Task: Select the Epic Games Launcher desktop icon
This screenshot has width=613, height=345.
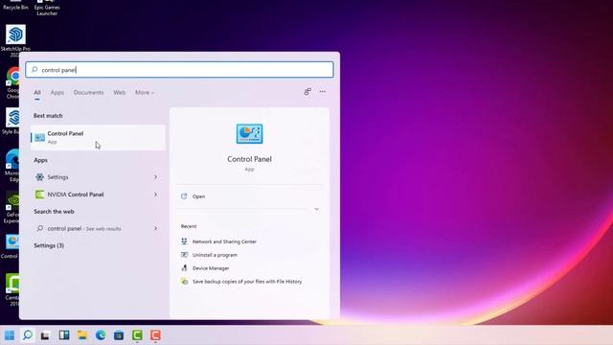Action: click(x=47, y=8)
